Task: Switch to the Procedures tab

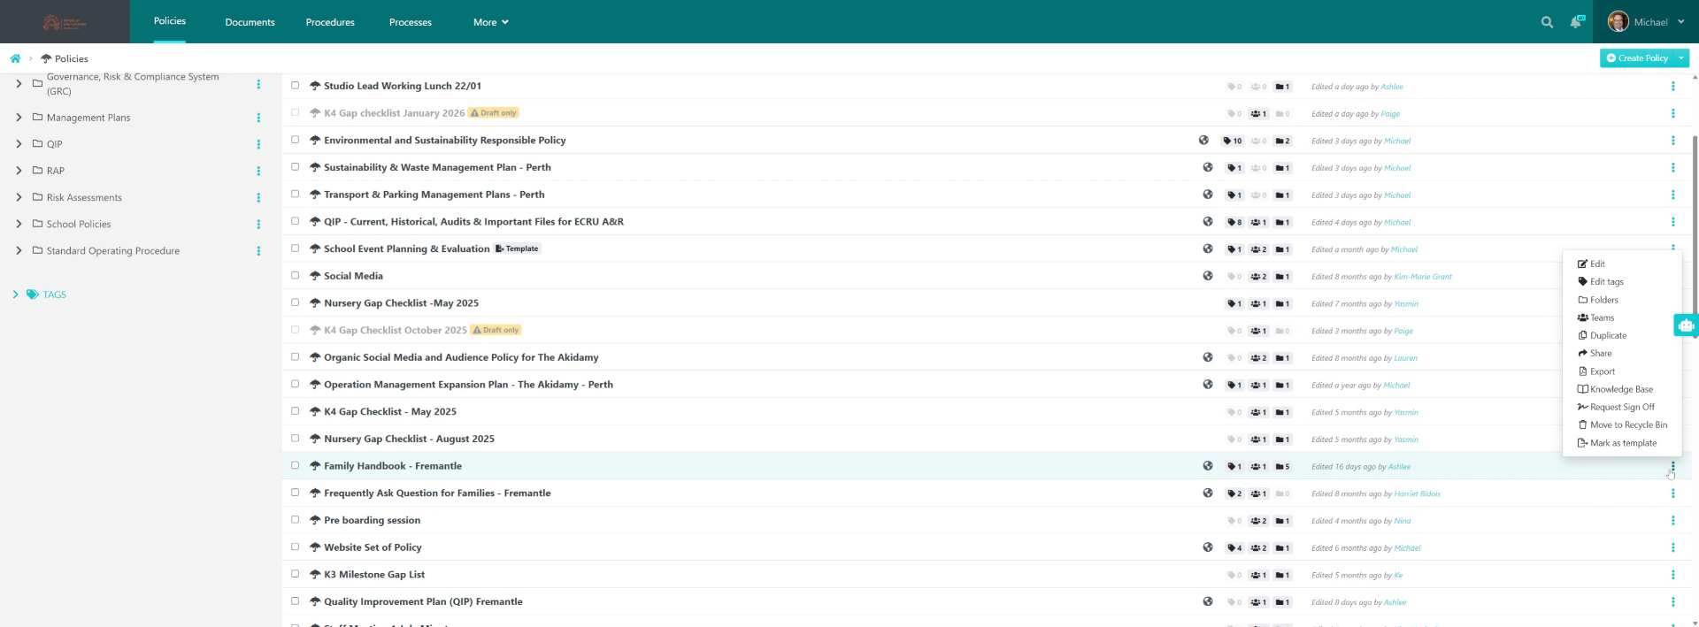Action: [330, 22]
